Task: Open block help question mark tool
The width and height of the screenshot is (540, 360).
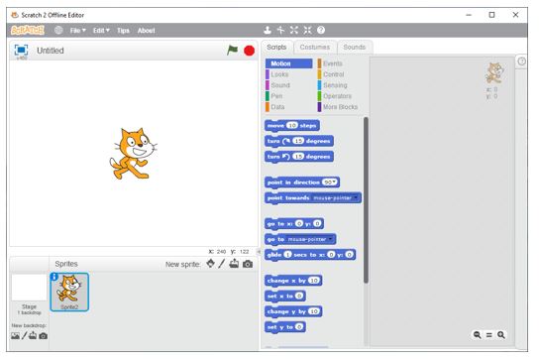Action: (321, 30)
